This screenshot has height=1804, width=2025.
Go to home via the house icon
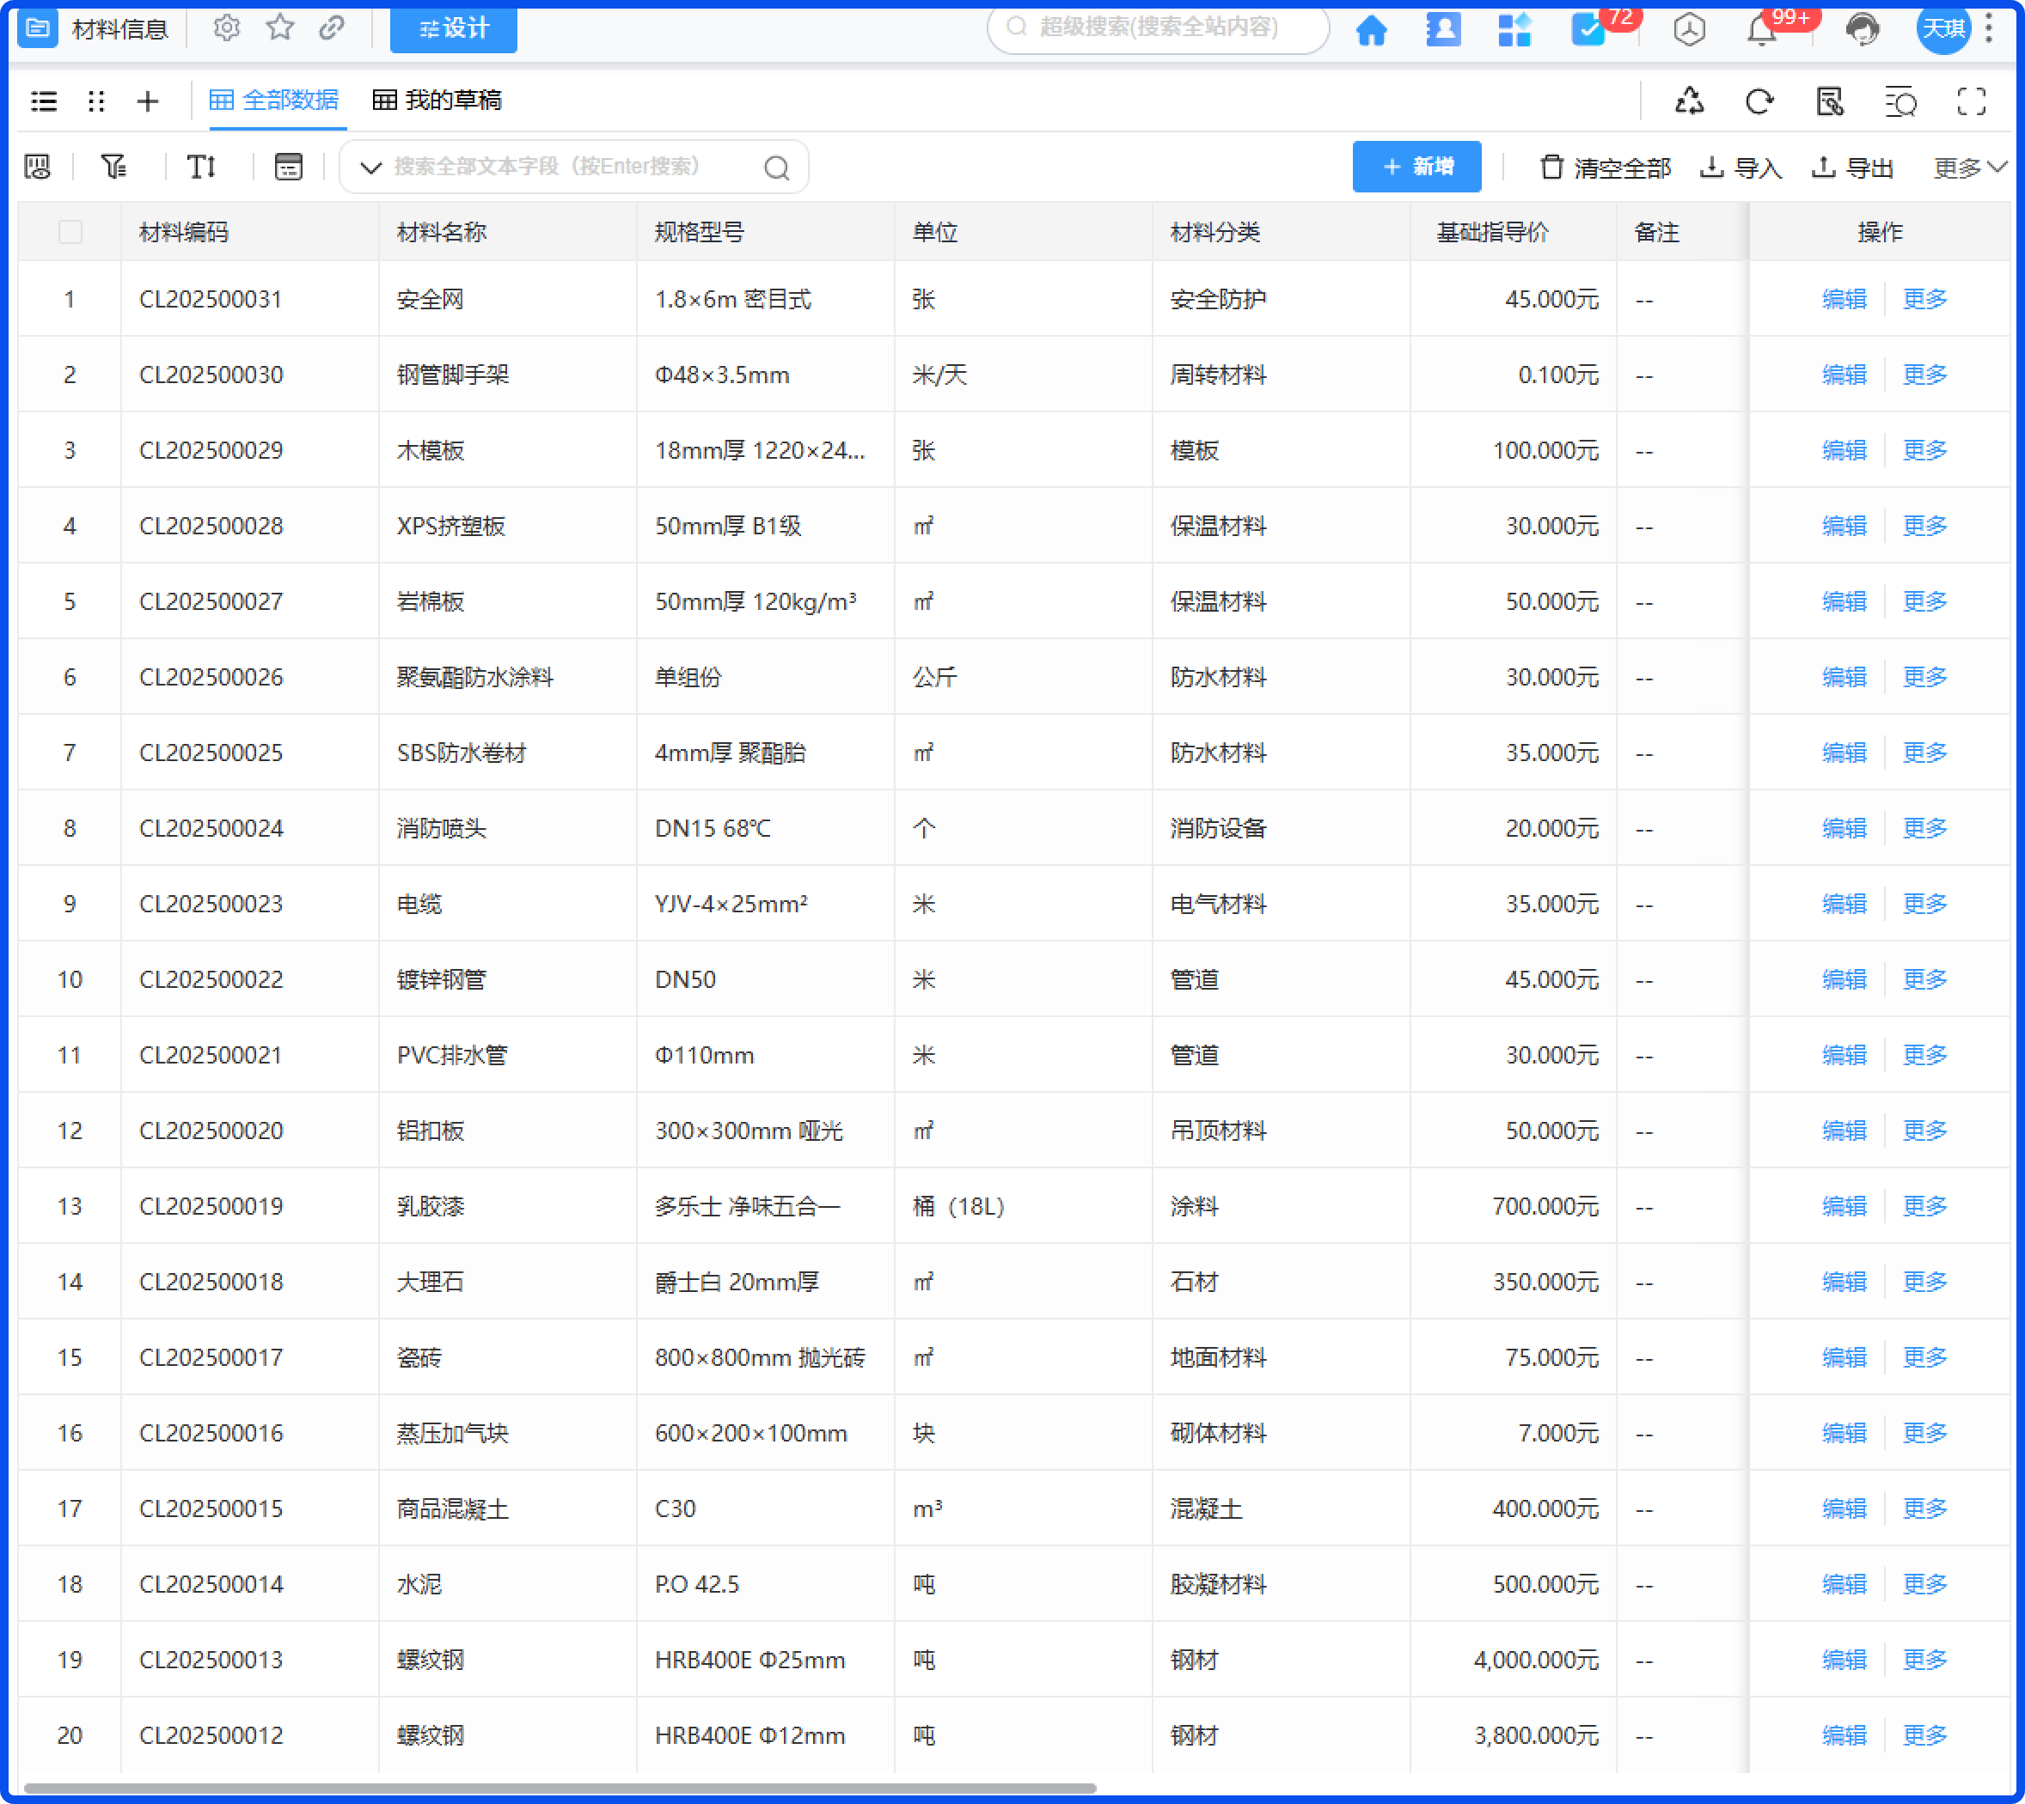click(x=1373, y=30)
